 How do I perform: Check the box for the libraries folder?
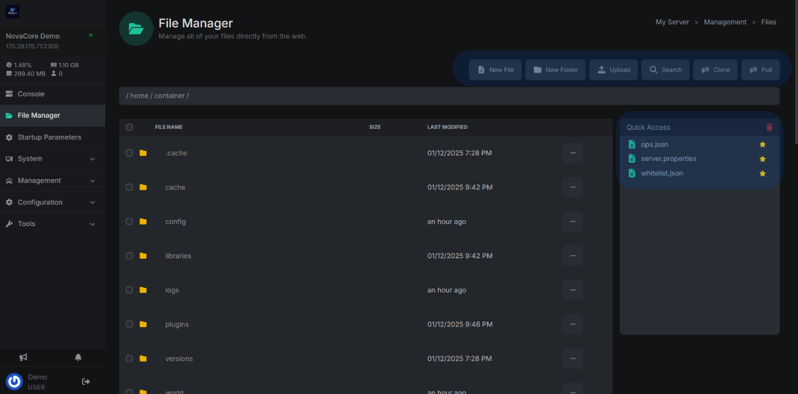tap(129, 256)
